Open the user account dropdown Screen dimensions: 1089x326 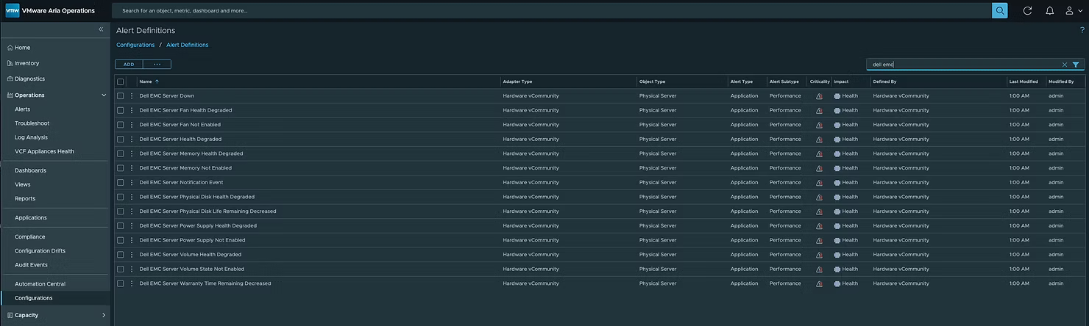1074,10
